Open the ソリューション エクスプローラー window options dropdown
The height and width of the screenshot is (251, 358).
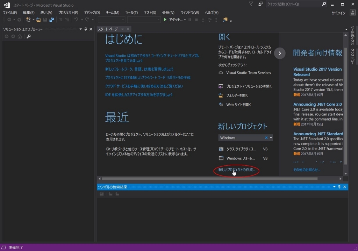click(81, 29)
